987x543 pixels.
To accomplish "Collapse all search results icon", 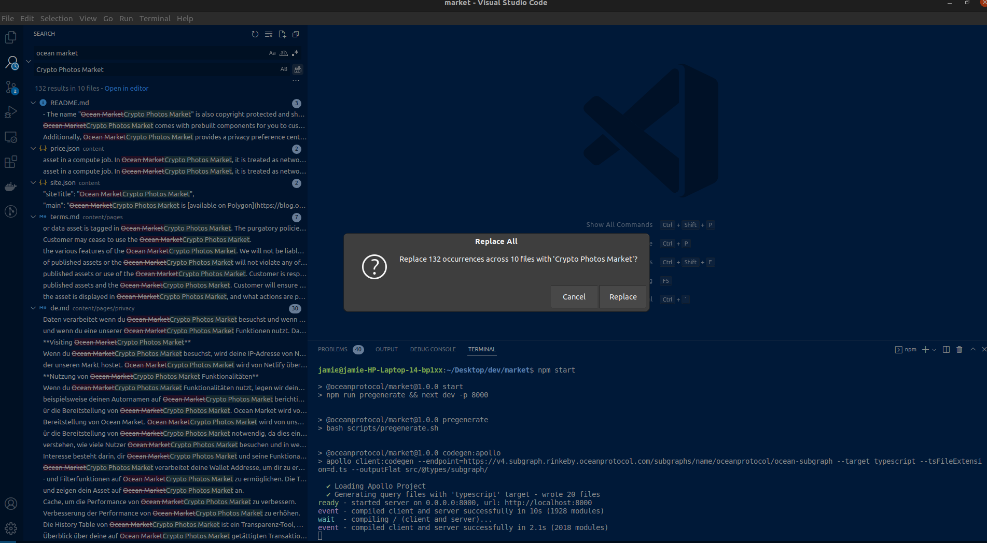I will (296, 34).
